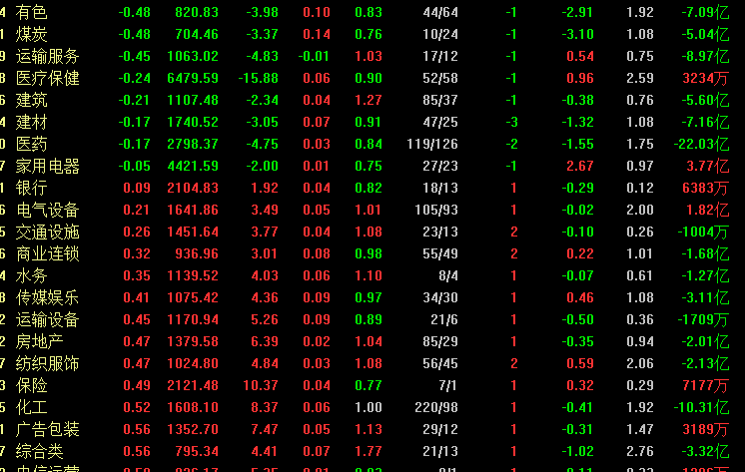Select the 商业连锁 sector row

point(48,253)
